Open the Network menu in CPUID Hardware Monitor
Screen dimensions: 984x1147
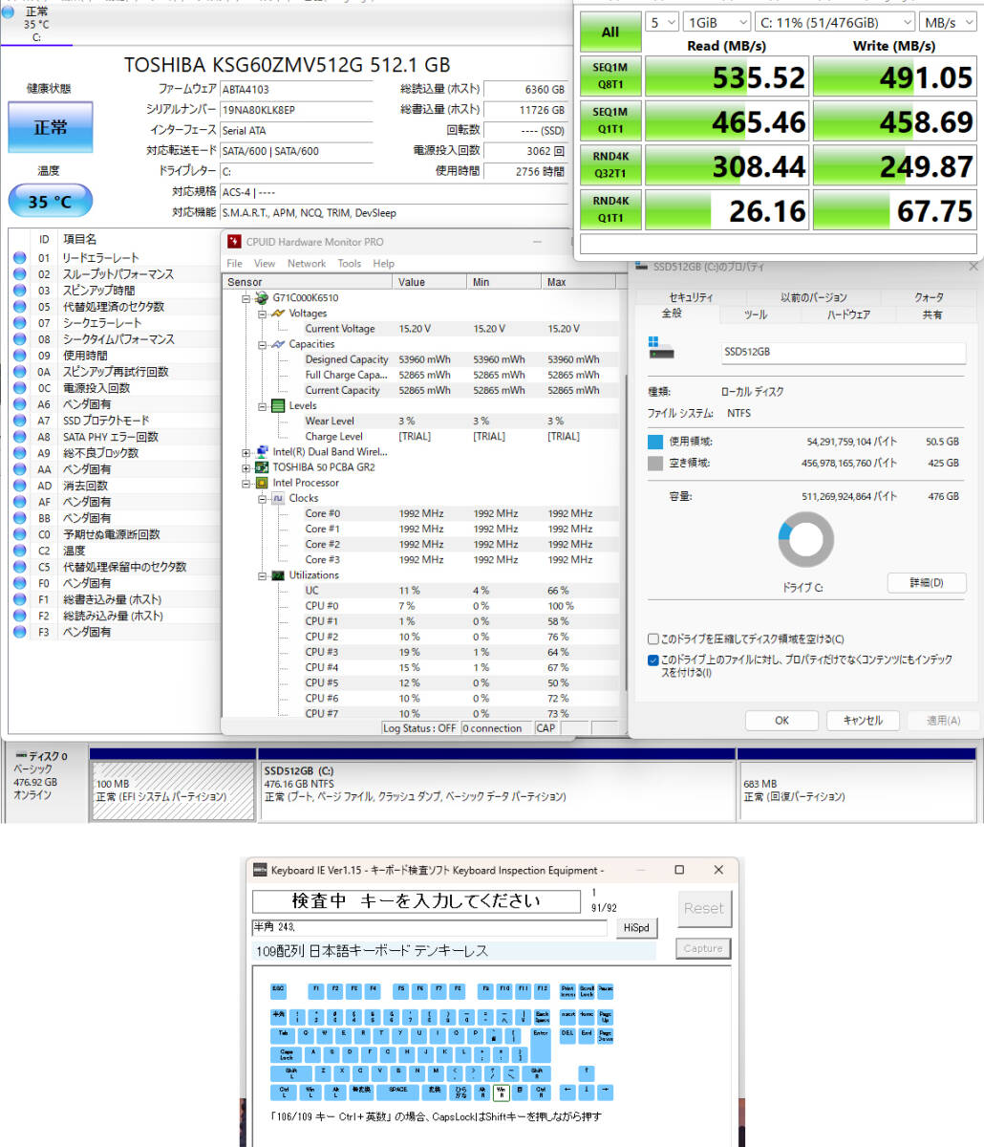pos(307,263)
